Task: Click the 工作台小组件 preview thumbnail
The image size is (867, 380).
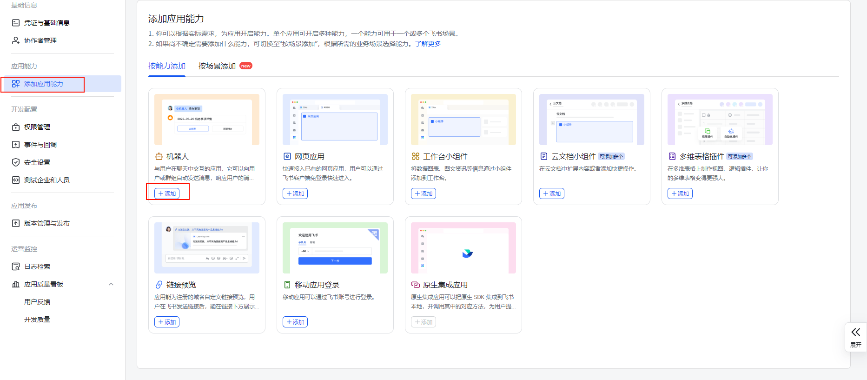Action: [x=463, y=120]
